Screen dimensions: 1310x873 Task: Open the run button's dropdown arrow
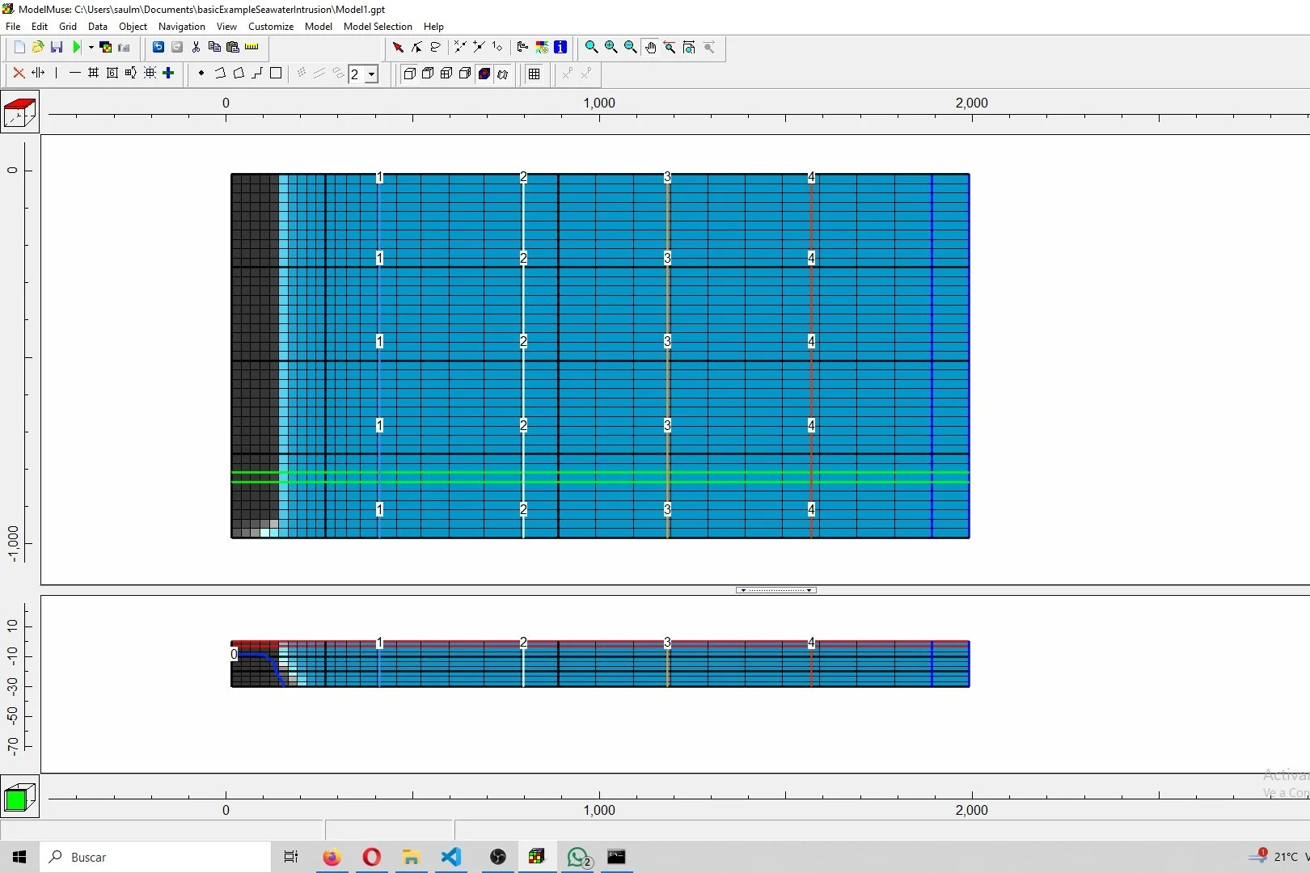[91, 47]
